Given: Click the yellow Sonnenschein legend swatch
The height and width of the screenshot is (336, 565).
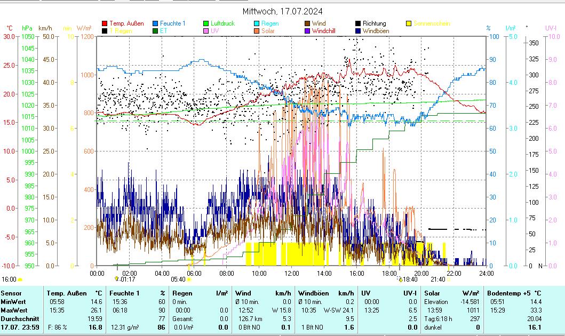Looking at the screenshot, I should 409,23.
